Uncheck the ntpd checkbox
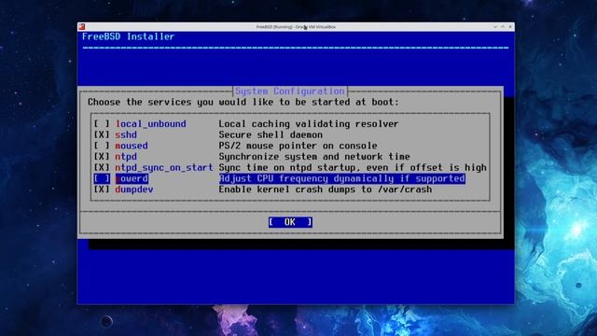 tap(102, 157)
